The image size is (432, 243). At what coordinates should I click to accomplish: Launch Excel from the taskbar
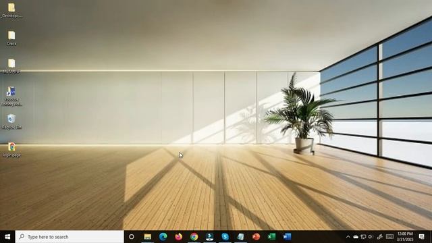271,237
